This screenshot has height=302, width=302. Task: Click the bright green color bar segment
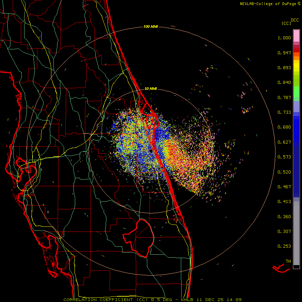coord(296,92)
